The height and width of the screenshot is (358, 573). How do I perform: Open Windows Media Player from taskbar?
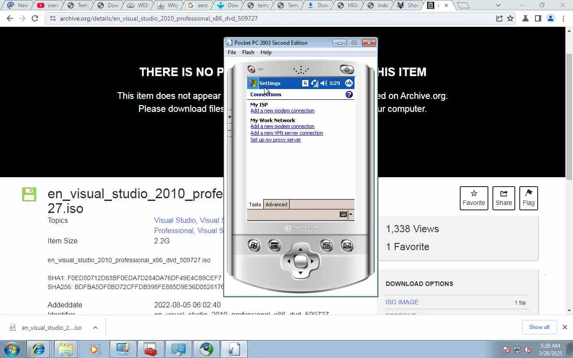[x=94, y=349]
